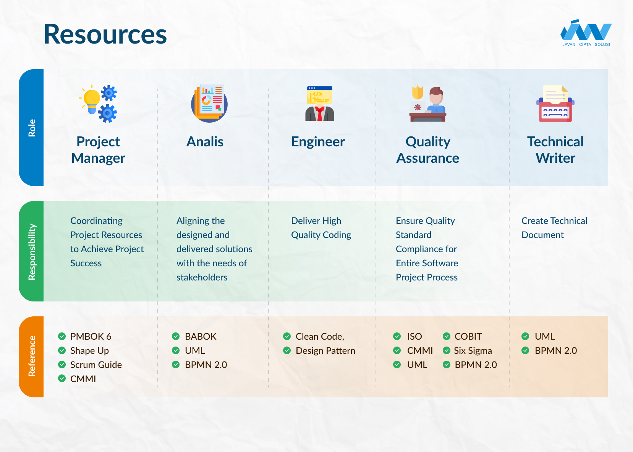
Task: Click the green checkmark beside PMBOK 6
Action: click(x=62, y=336)
